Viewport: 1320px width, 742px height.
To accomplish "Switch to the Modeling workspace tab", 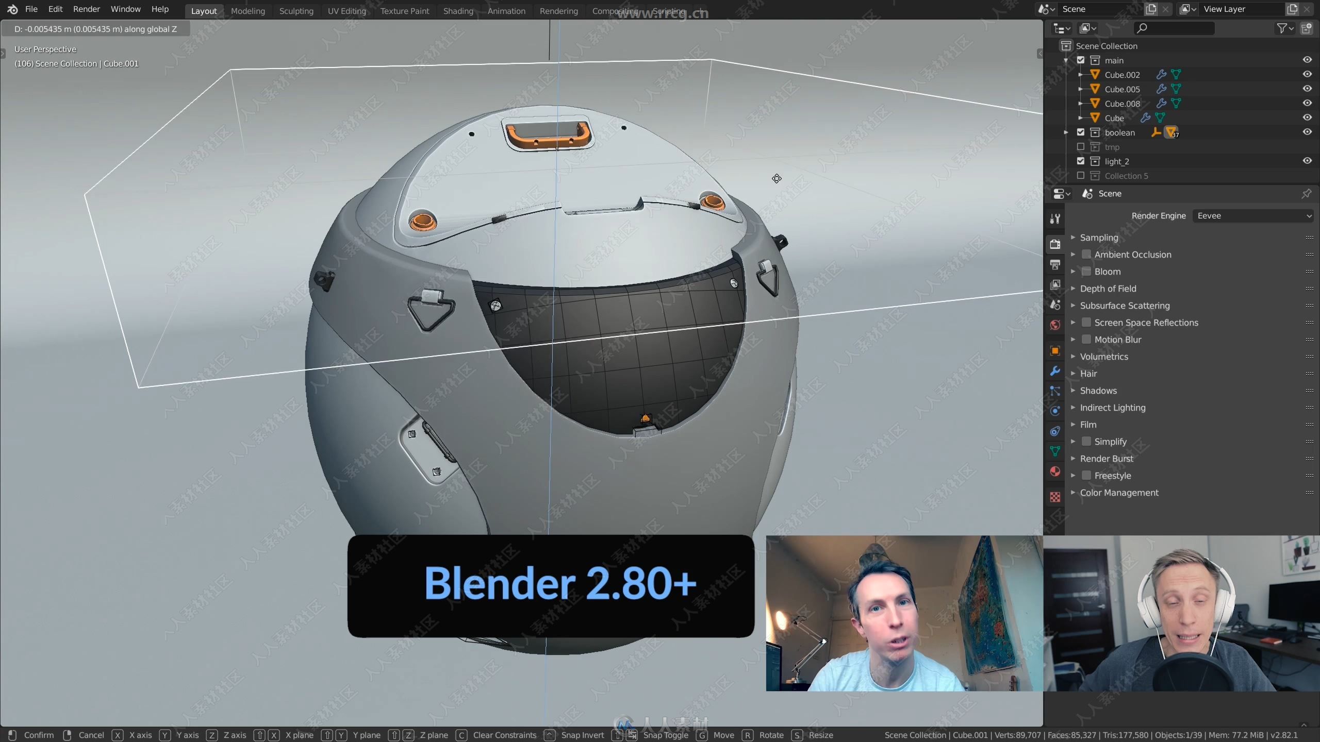I will click(248, 11).
